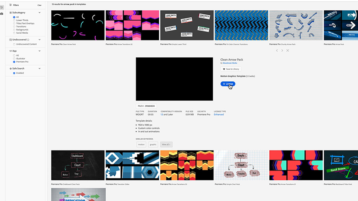The height and width of the screenshot is (201, 358).
Task: Open the Dedication colored arrows thumbnail
Action: [x=78, y=194]
